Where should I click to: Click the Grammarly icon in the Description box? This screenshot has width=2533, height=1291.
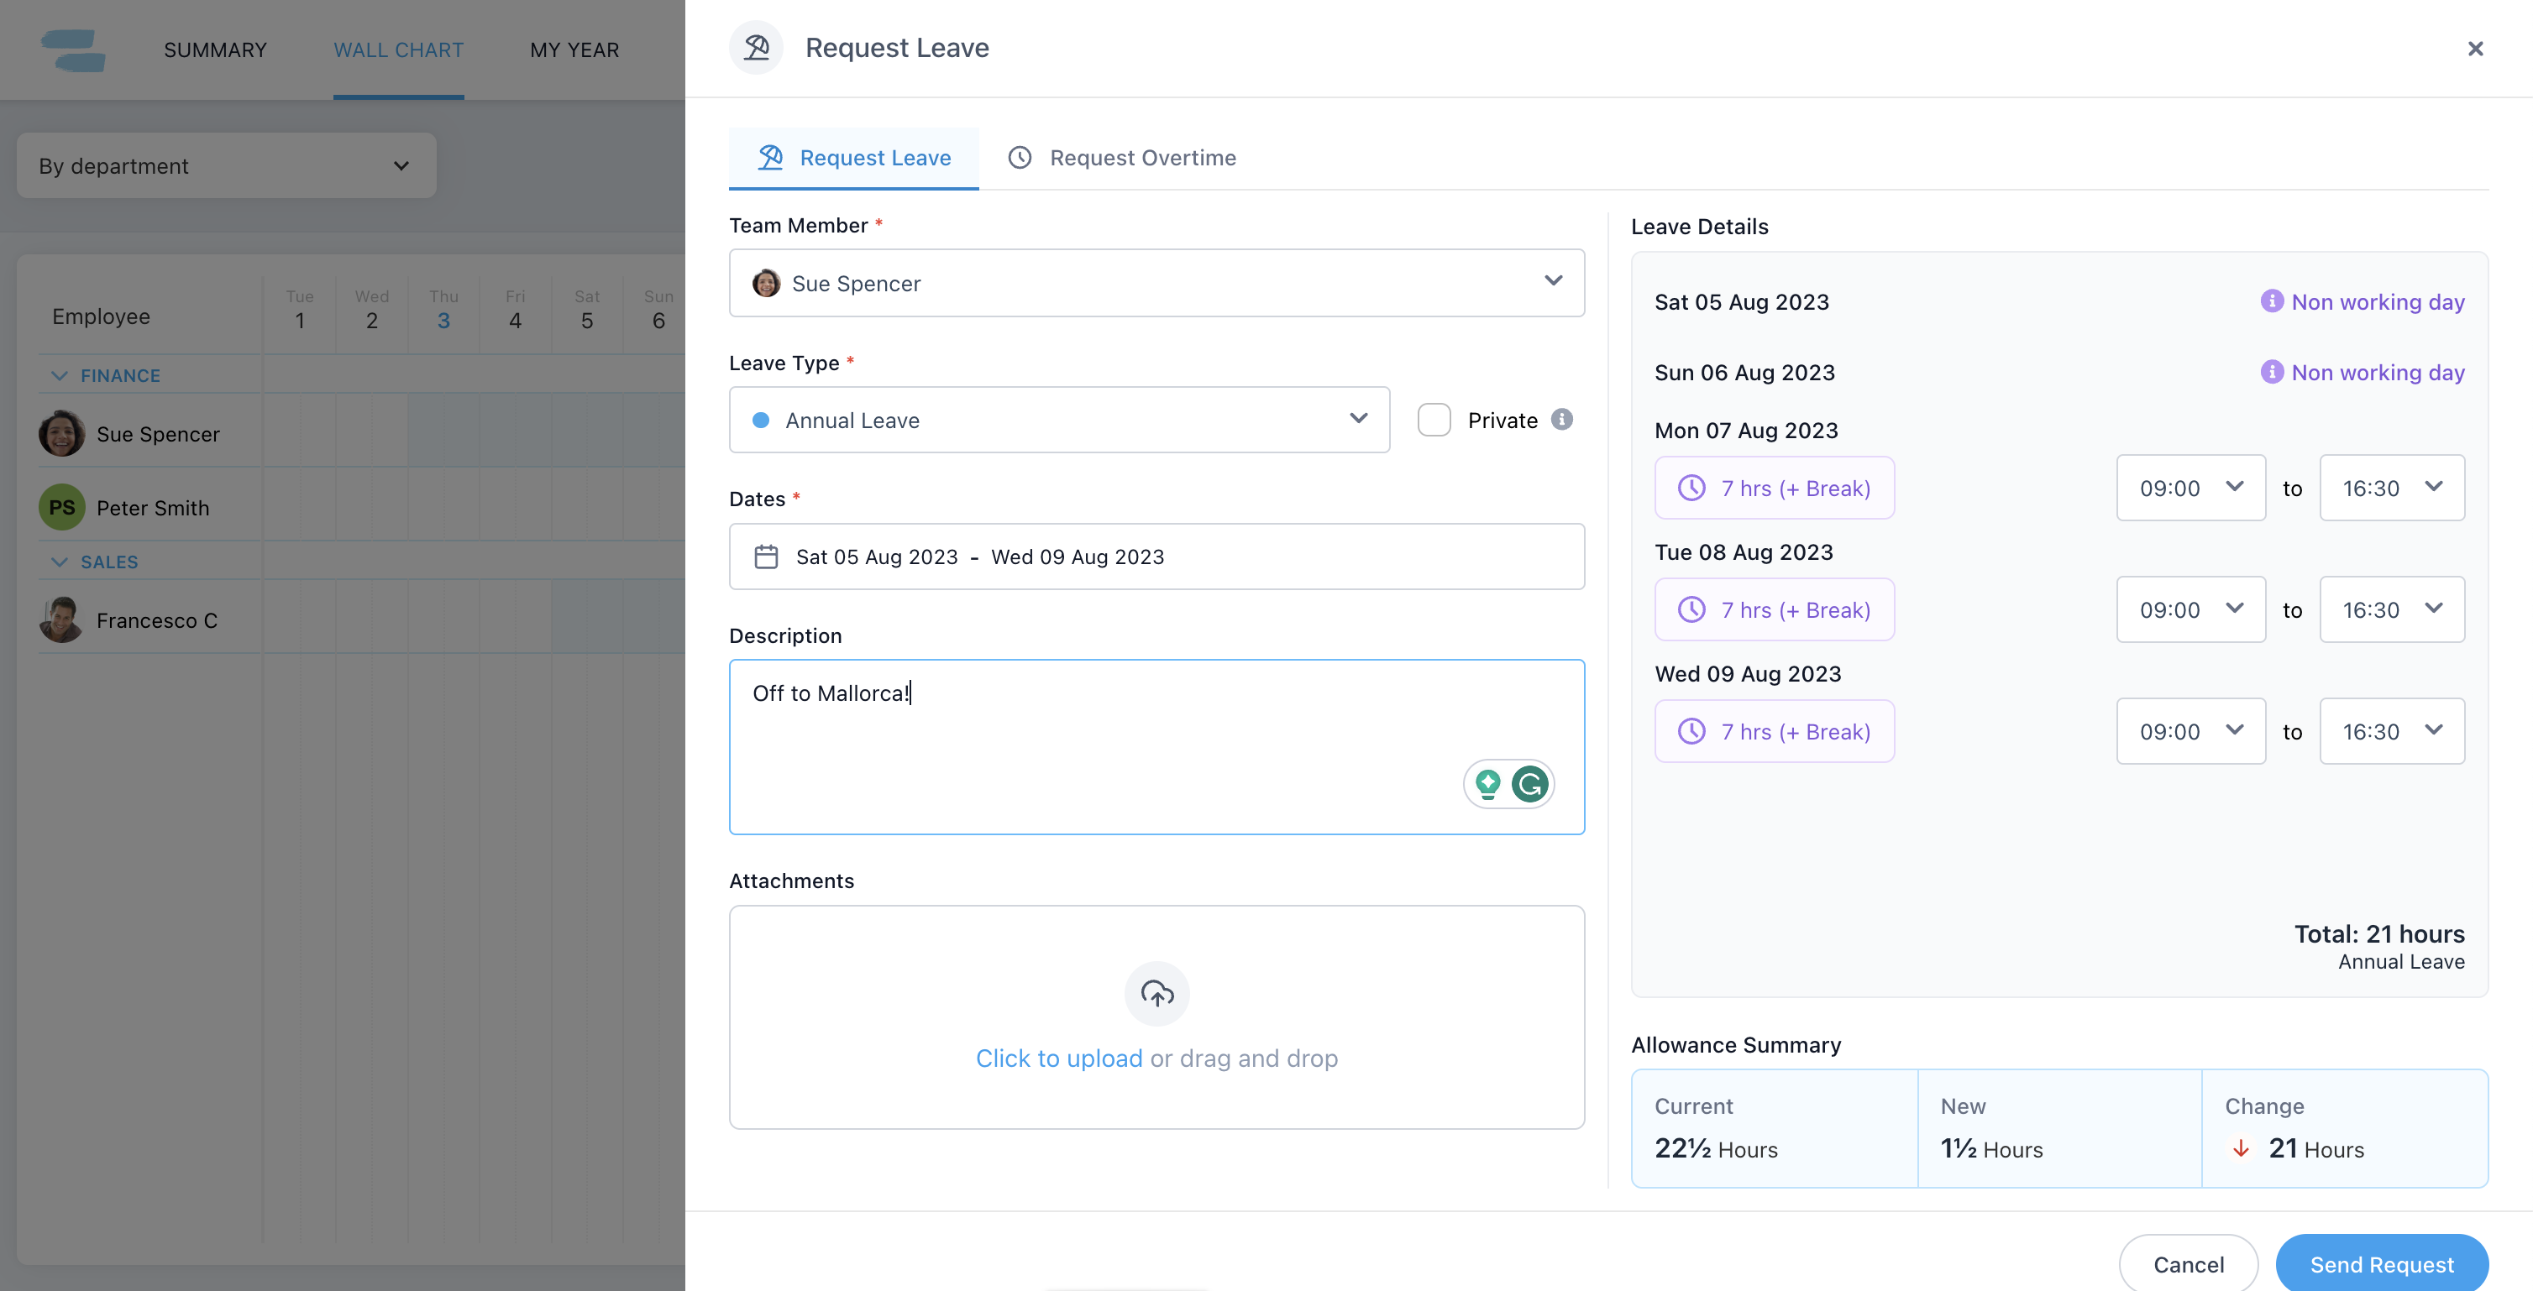(x=1530, y=783)
